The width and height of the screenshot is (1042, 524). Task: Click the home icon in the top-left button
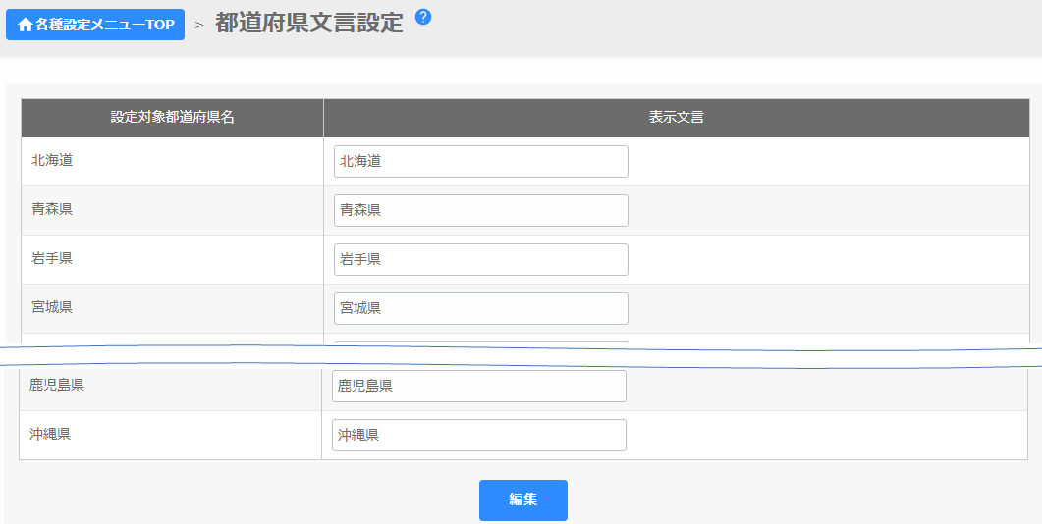coord(25,25)
